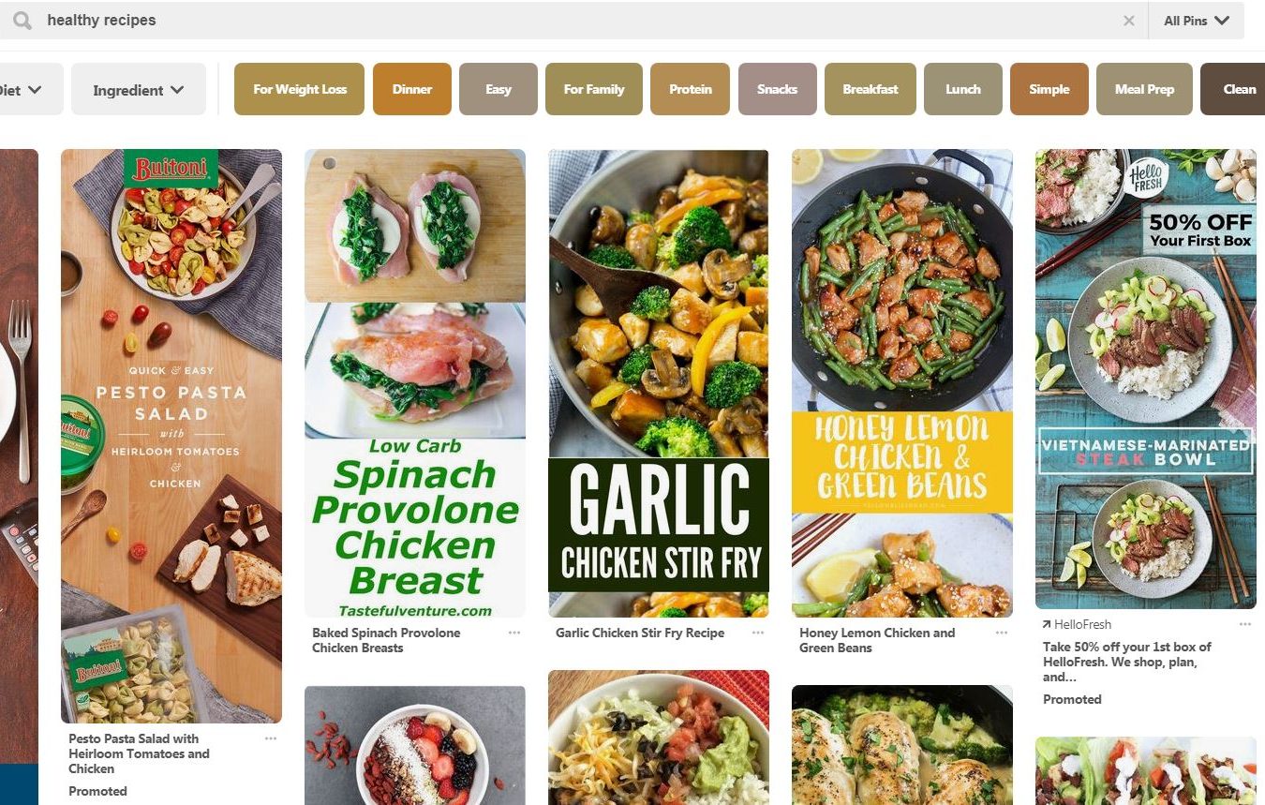Open more options for Pesto Pasta Salad pin
Screen dimensions: 1265x805
(x=271, y=738)
